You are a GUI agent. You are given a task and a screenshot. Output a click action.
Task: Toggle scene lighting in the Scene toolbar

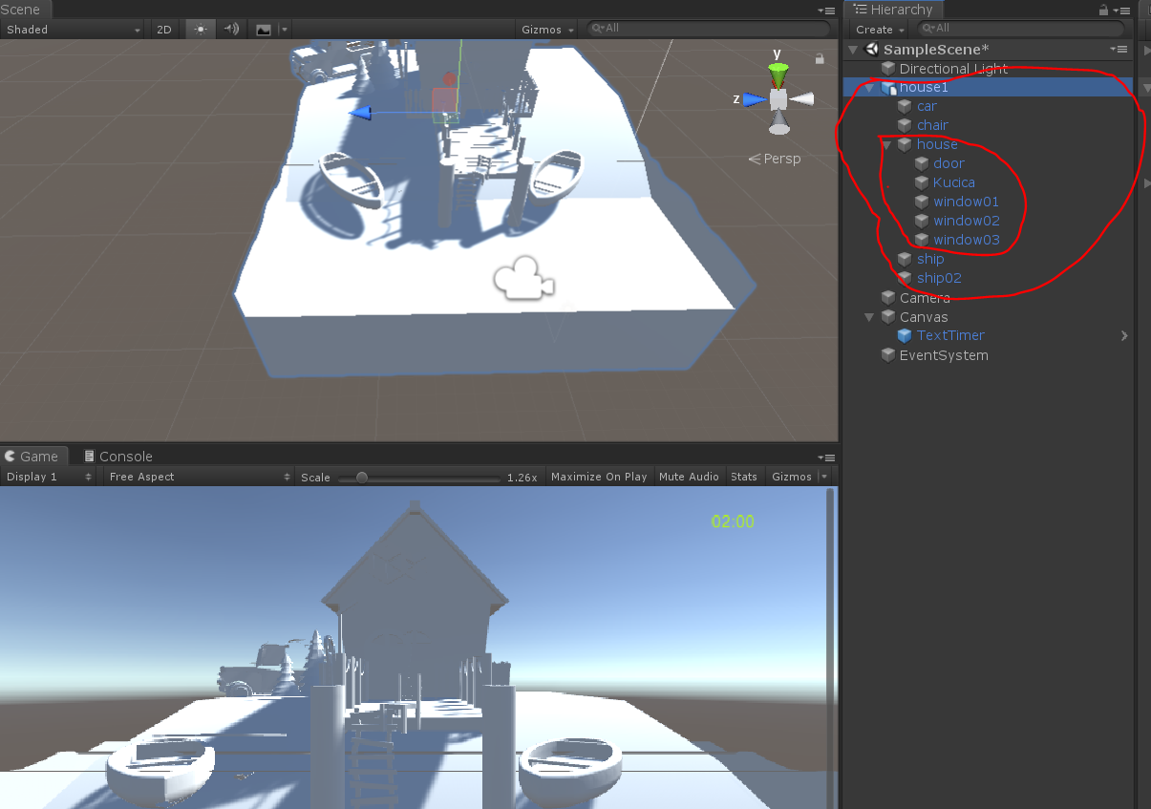pos(199,29)
